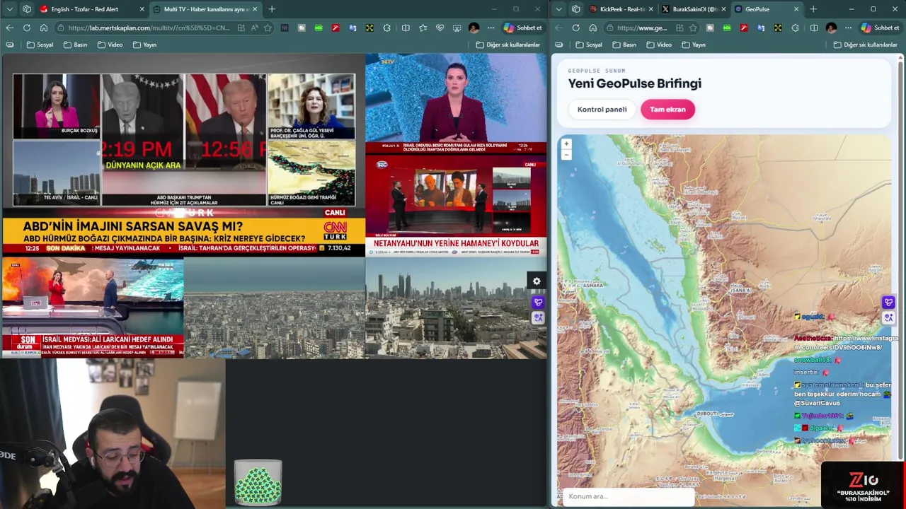Image resolution: width=906 pixels, height=509 pixels.
Task: Open the extensions puzzle icon in left browser
Action: [386, 28]
